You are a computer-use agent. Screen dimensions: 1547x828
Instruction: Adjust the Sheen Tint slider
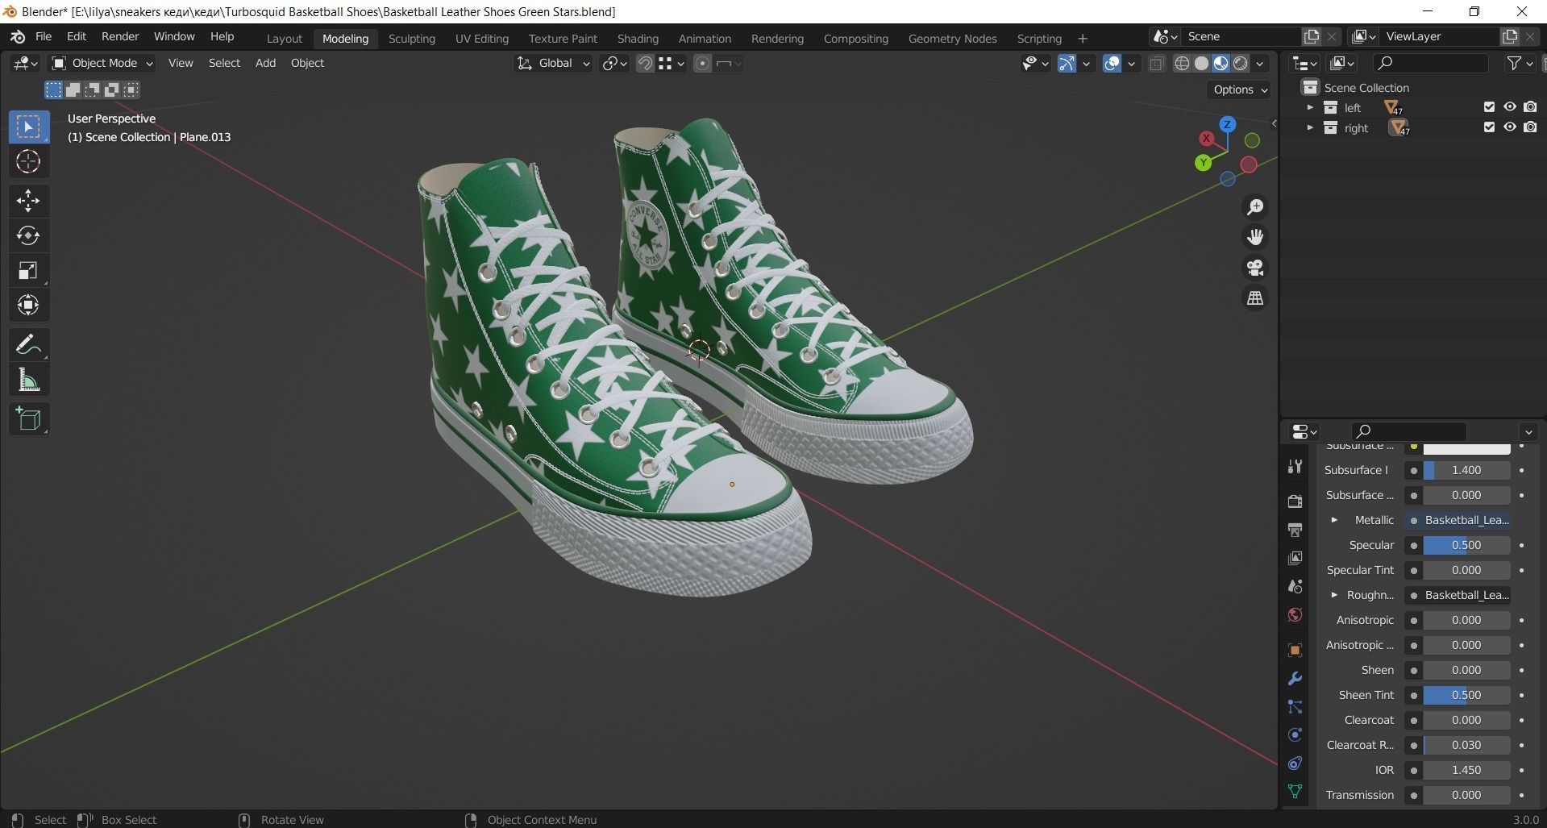(1466, 695)
